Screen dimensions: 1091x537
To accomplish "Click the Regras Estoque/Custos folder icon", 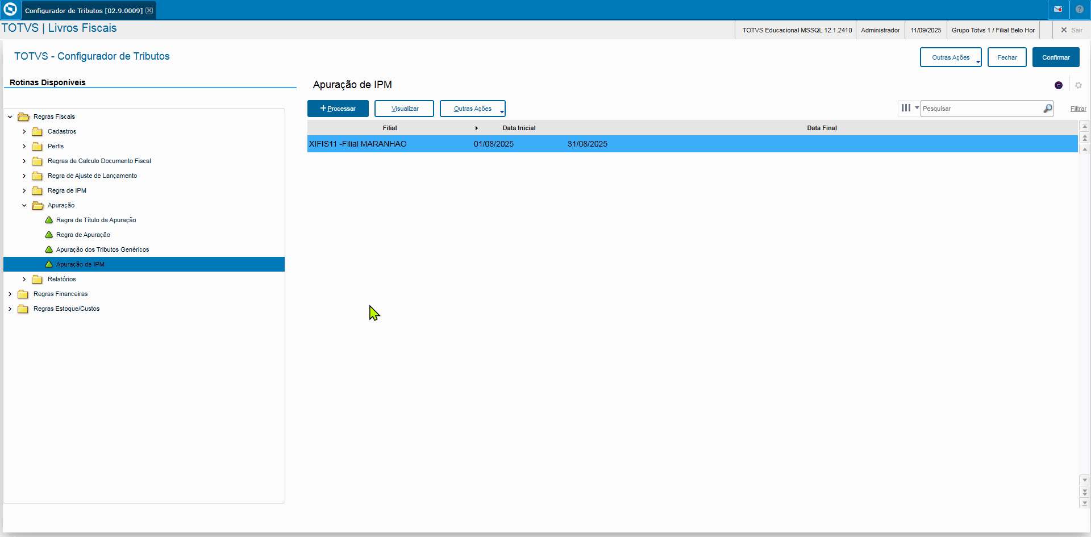I will click(x=23, y=309).
